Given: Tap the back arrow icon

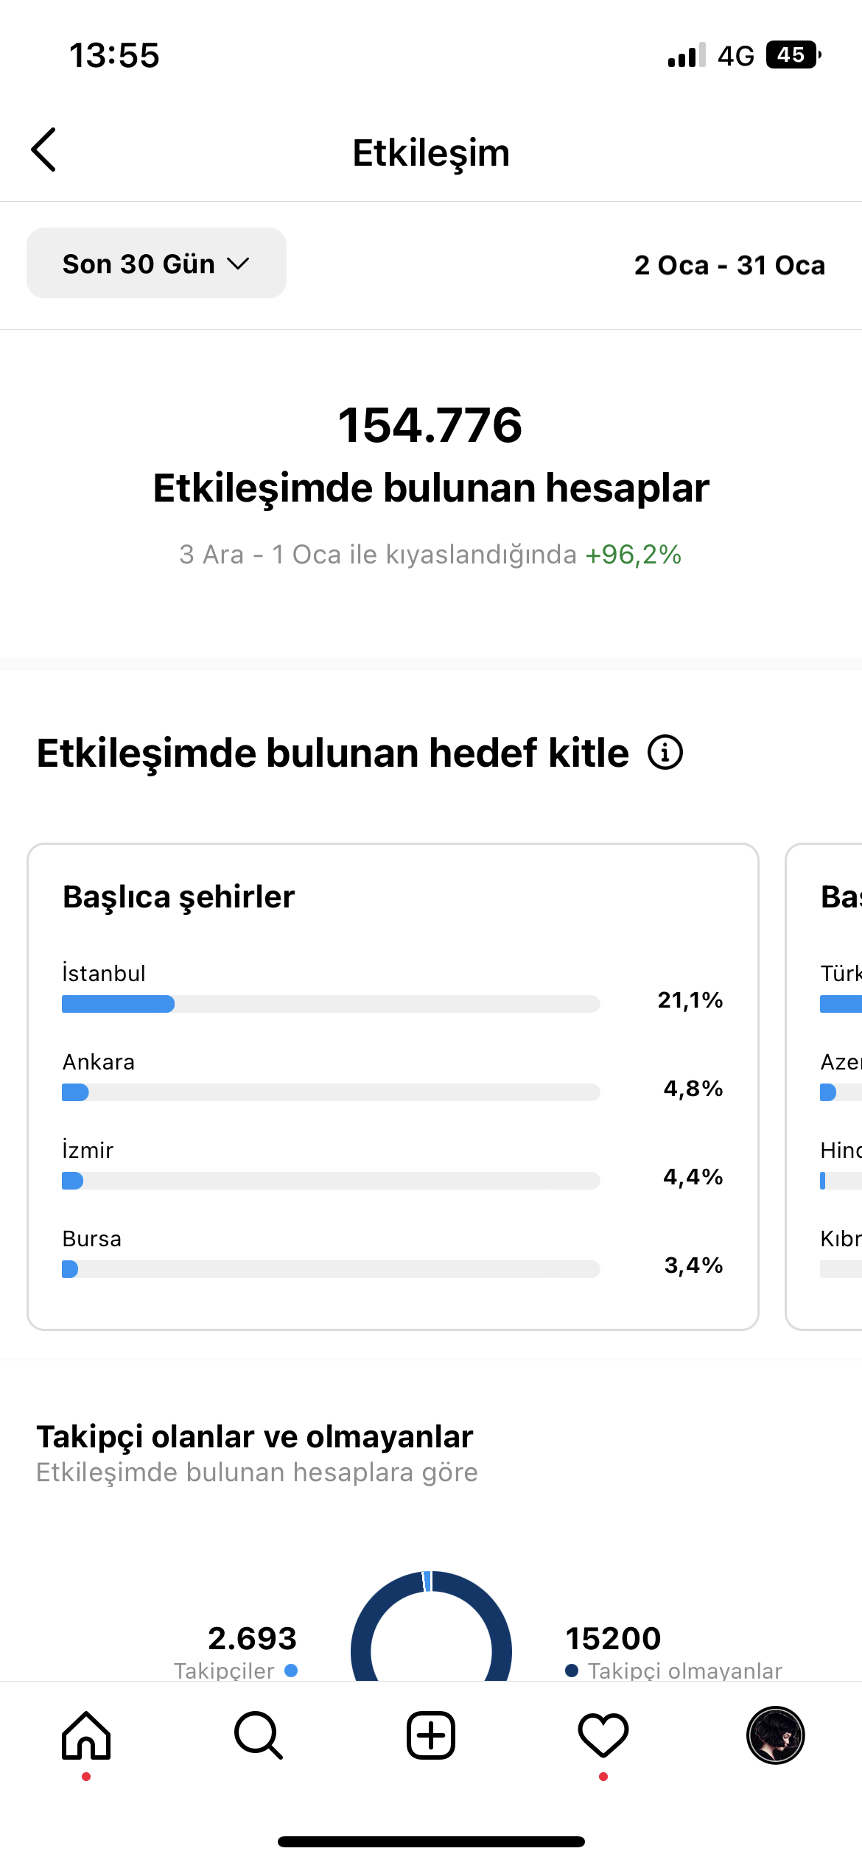Looking at the screenshot, I should [x=43, y=150].
